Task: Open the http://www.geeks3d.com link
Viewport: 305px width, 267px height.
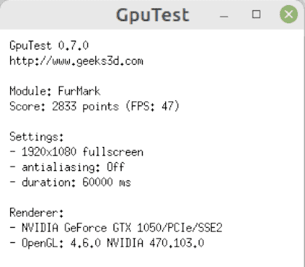Action: (76, 61)
